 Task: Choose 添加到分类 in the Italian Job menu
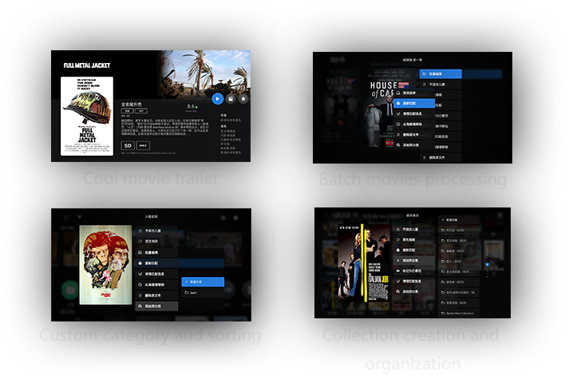tap(414, 291)
